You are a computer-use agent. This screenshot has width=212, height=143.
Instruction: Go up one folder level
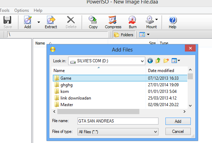pos(158,61)
